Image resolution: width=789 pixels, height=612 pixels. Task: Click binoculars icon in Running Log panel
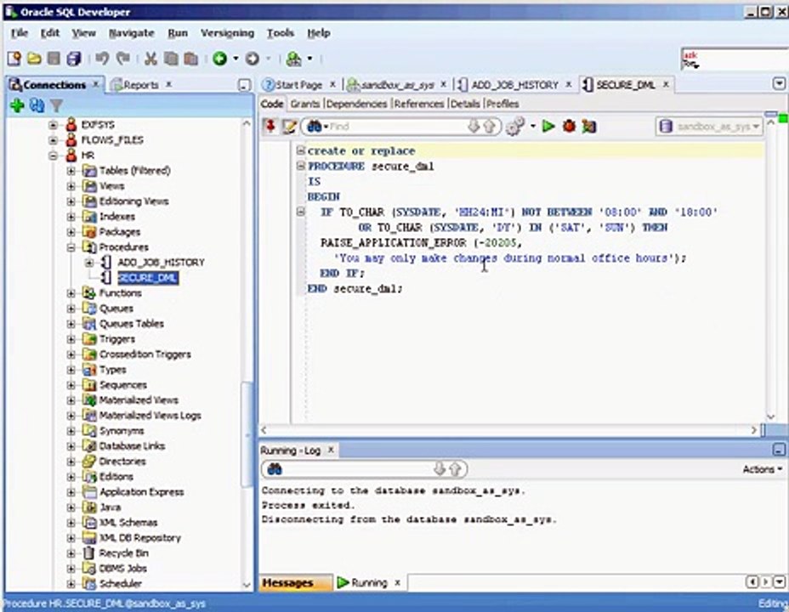pos(275,469)
